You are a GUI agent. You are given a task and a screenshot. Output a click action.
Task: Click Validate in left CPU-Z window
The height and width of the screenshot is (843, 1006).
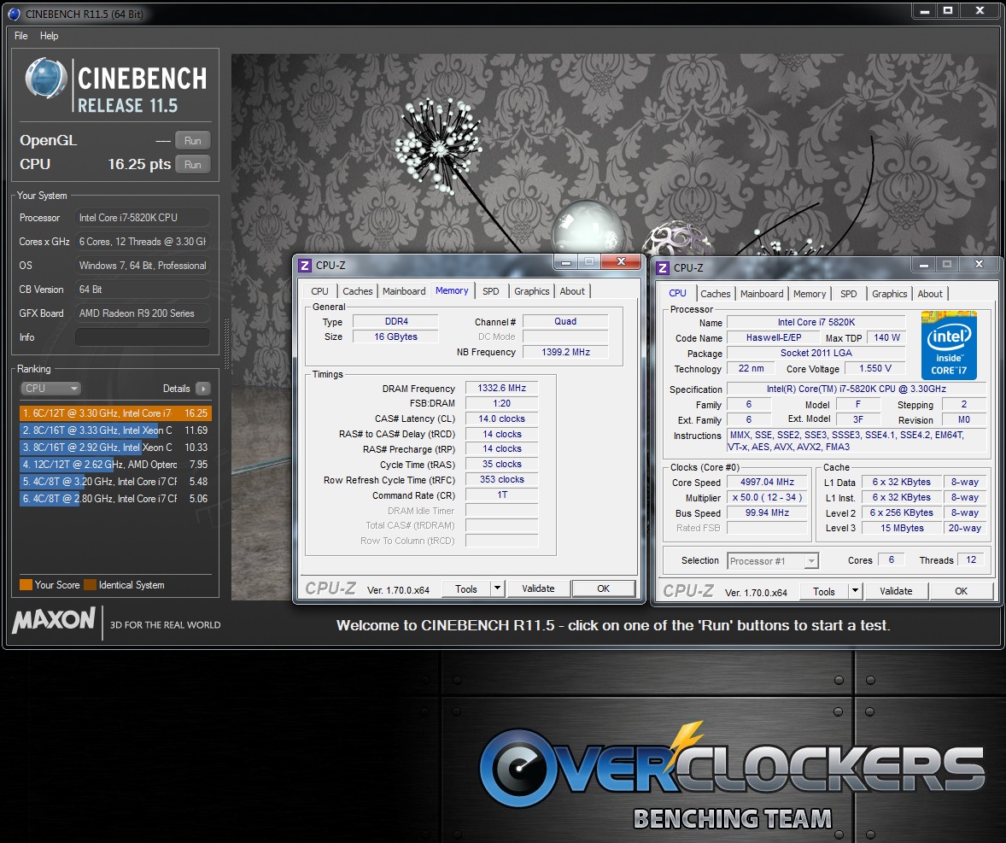(538, 589)
